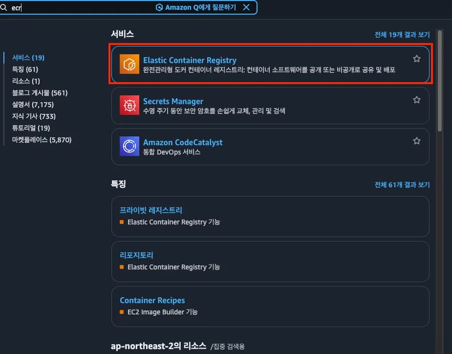
Task: Click Secrets Manager description text 수명 주기
Action: (x=214, y=111)
